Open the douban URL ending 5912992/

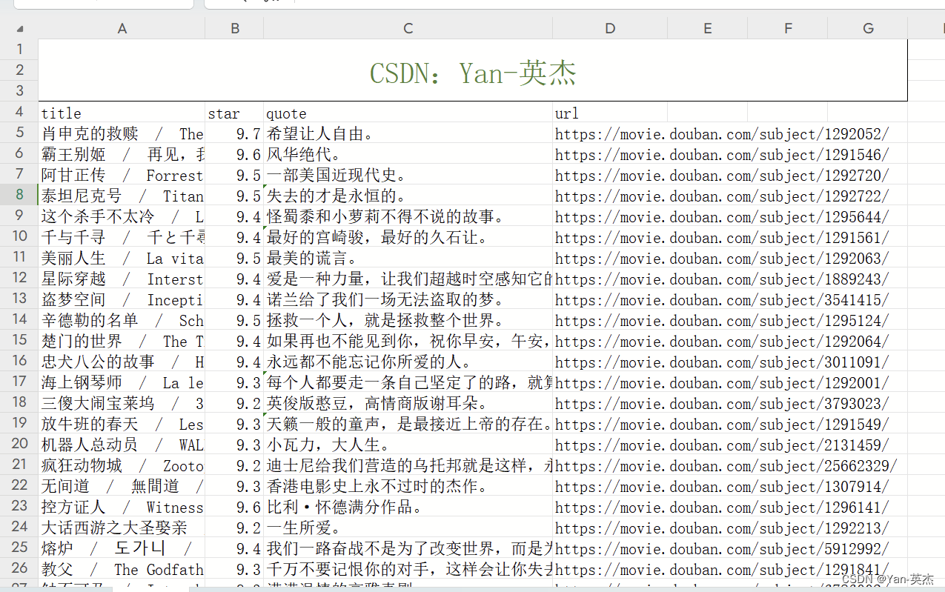point(722,549)
